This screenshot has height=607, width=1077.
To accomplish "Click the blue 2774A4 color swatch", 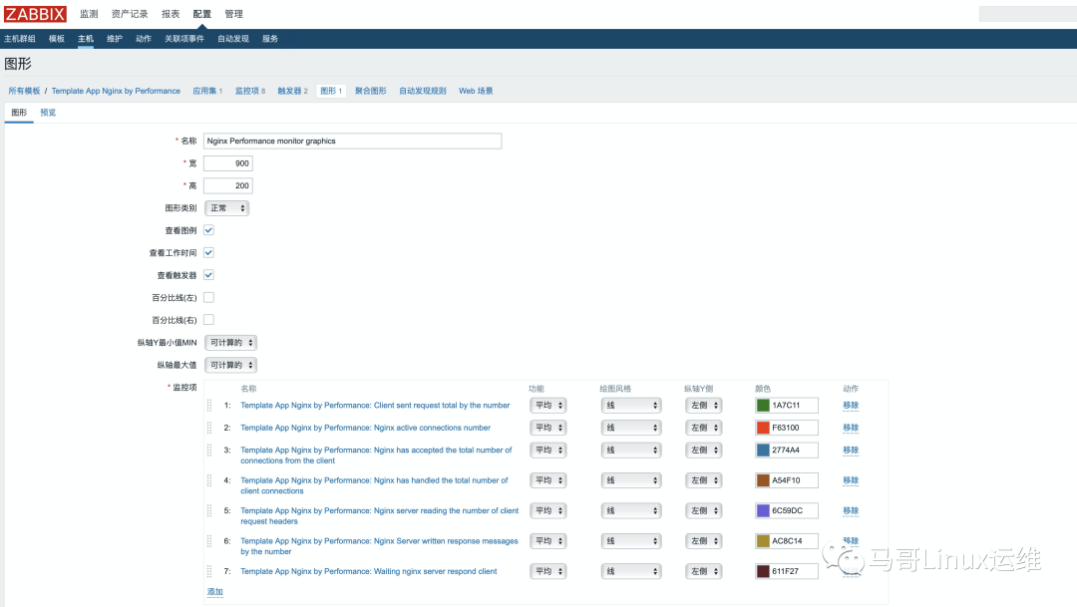I will pos(763,451).
